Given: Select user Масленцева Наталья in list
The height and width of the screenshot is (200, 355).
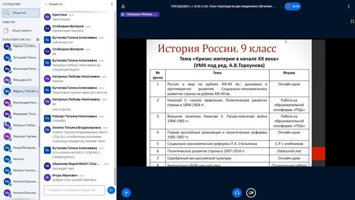Looking at the screenshot, I should [x=21, y=102].
